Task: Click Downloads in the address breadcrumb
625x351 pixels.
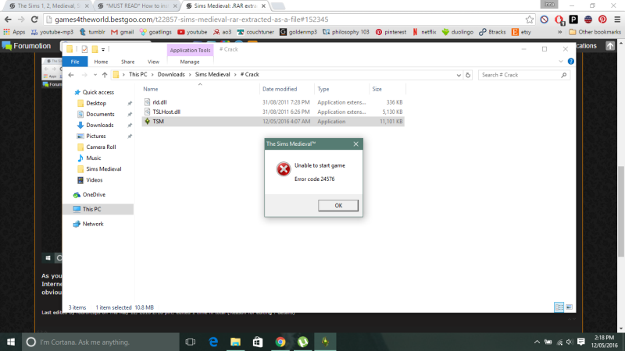Action: click(x=171, y=74)
